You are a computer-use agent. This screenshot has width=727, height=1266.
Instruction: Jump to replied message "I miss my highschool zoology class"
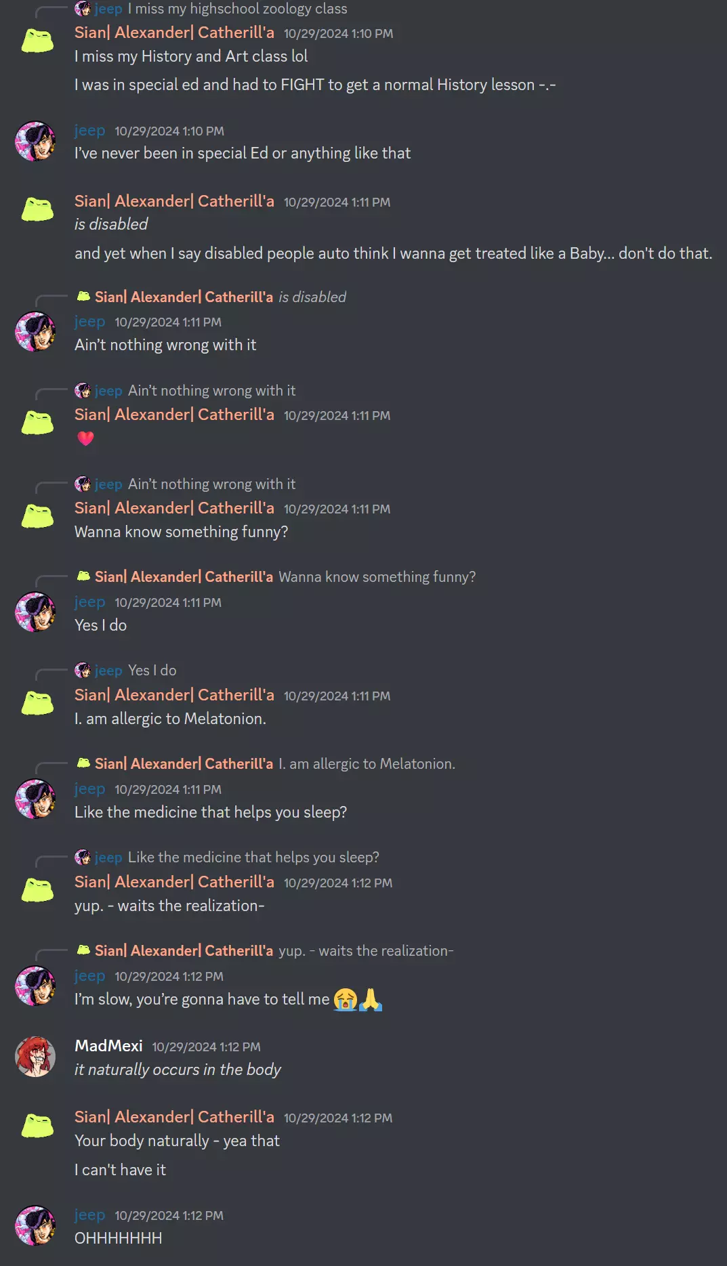tap(237, 9)
